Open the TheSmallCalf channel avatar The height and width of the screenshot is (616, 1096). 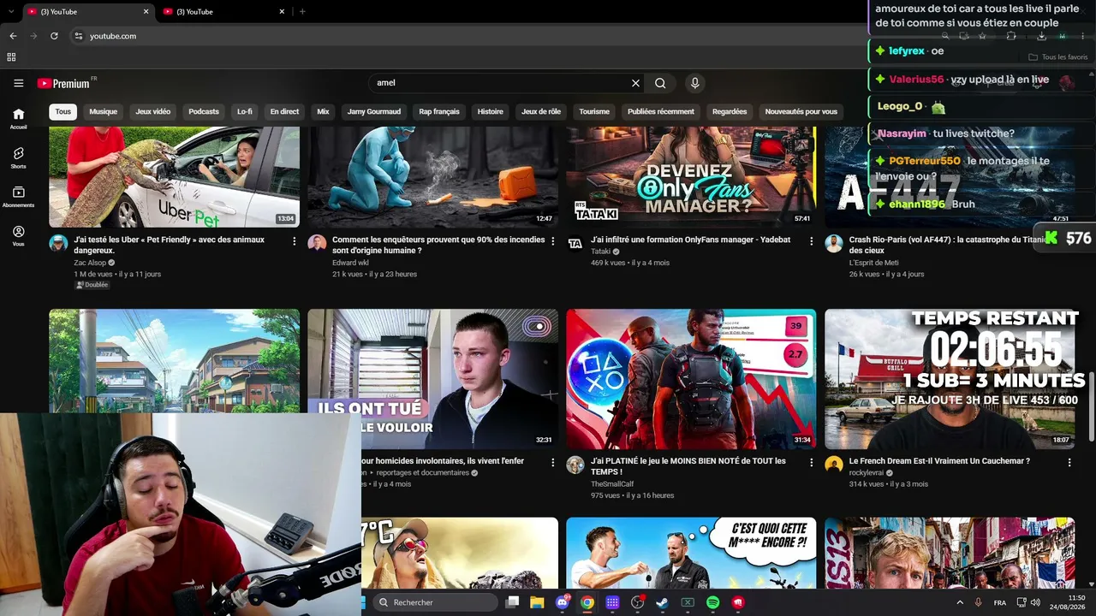point(575,464)
